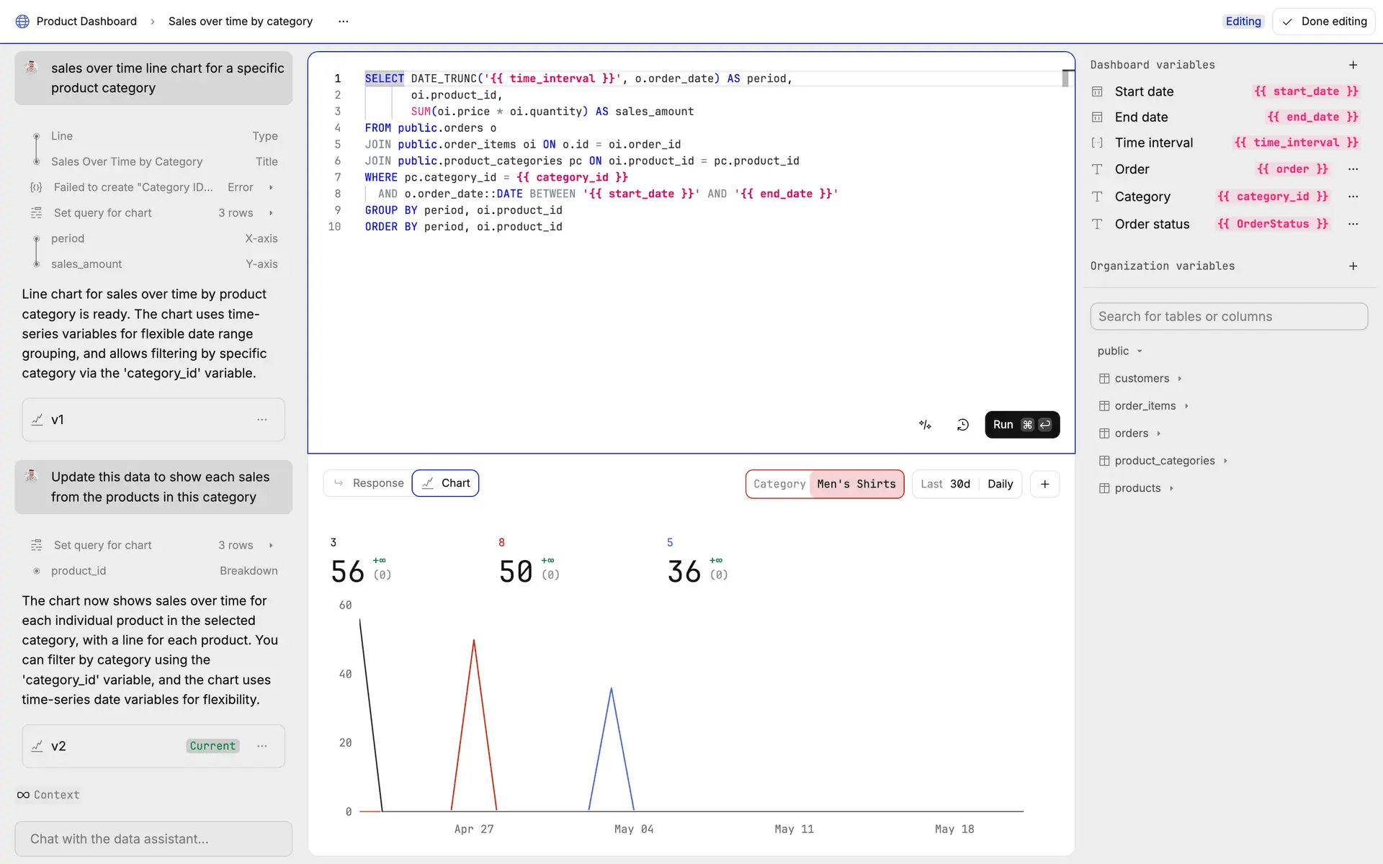Switch to the Response tab

368,483
